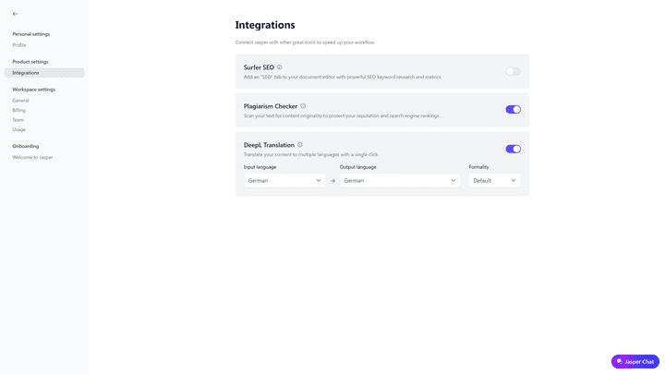
Task: Click the Jasper Chat bubble icon
Action: 620,362
